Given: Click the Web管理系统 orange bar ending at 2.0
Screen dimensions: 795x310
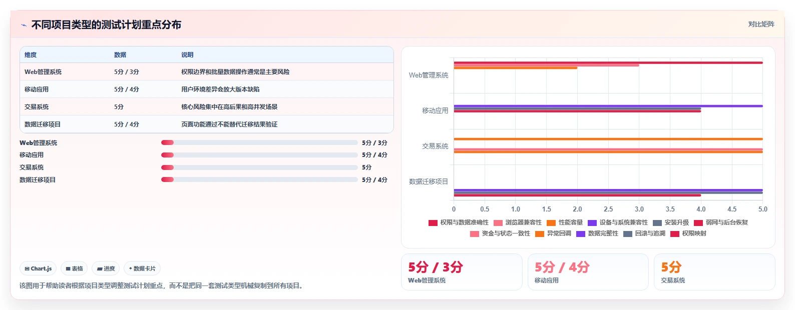Looking at the screenshot, I should pos(516,68).
